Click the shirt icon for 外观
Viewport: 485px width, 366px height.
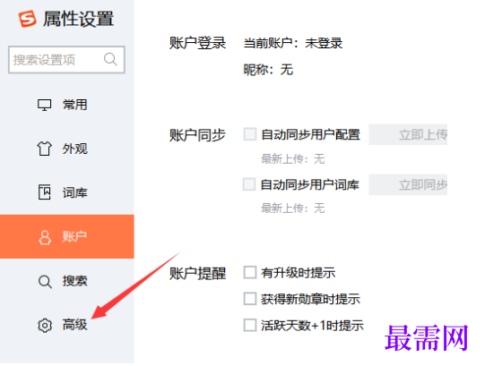[x=44, y=149]
